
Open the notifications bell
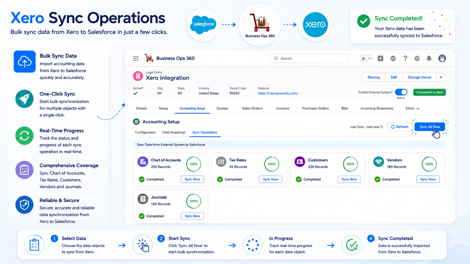click(x=429, y=58)
